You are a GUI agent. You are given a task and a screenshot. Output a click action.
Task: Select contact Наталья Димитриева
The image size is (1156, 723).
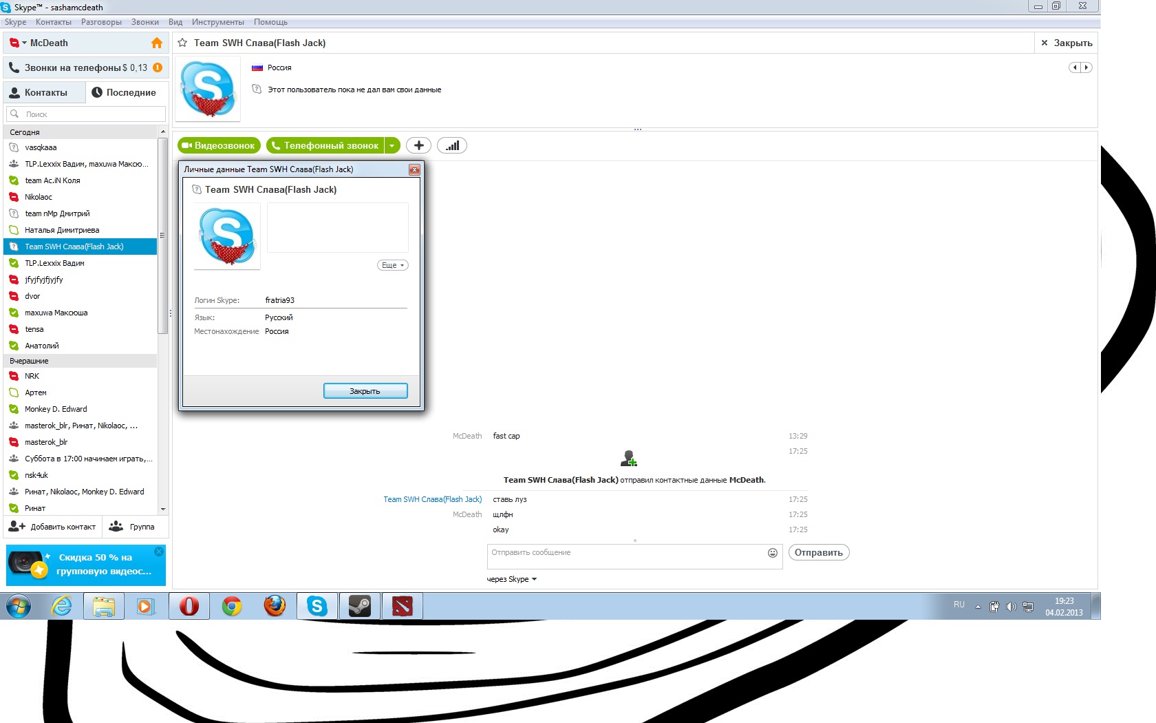click(x=81, y=230)
